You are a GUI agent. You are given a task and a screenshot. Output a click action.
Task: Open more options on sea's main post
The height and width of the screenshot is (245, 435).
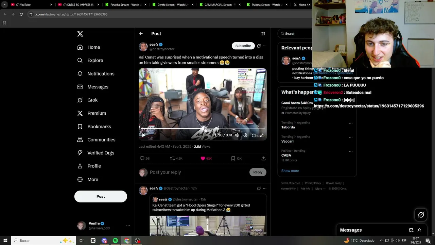click(x=265, y=46)
